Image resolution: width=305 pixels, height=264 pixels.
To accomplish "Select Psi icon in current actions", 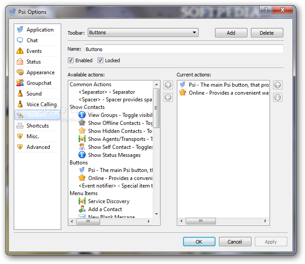I will [183, 84].
